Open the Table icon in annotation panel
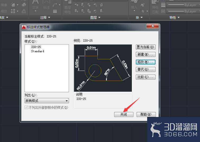 [55, 11]
